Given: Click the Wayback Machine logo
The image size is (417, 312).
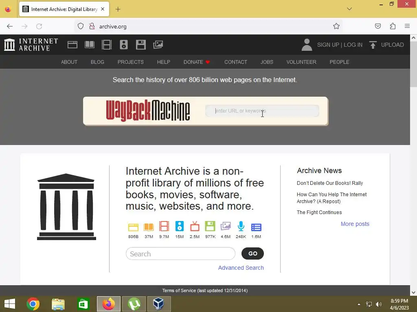Looking at the screenshot, I should tap(148, 111).
